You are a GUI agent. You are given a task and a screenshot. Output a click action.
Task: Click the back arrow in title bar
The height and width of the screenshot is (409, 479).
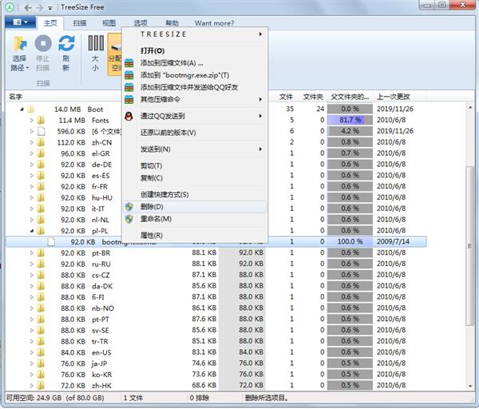point(28,8)
